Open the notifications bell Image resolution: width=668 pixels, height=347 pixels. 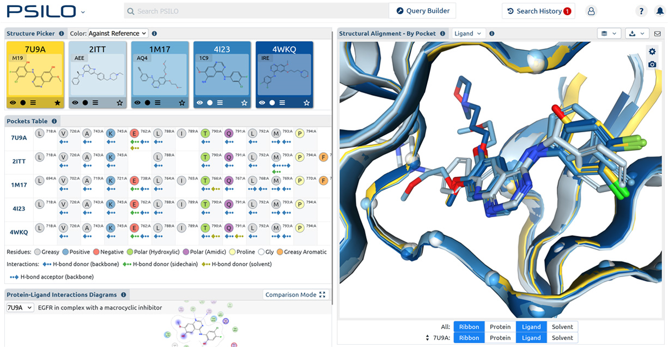tap(659, 11)
